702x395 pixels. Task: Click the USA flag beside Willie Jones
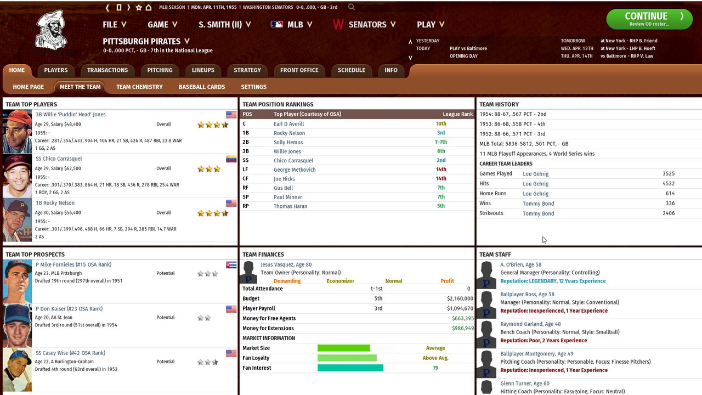[231, 115]
